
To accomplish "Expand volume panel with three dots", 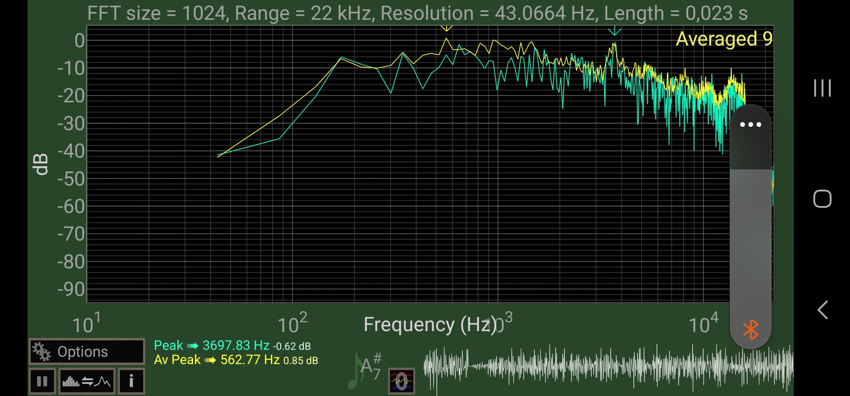I will click(750, 125).
